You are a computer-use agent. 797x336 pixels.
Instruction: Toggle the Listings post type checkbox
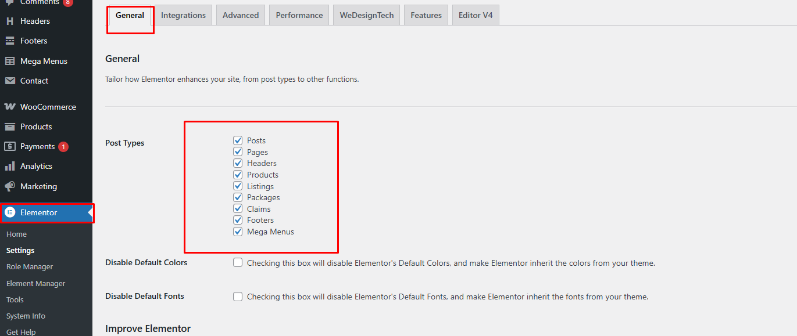(238, 186)
